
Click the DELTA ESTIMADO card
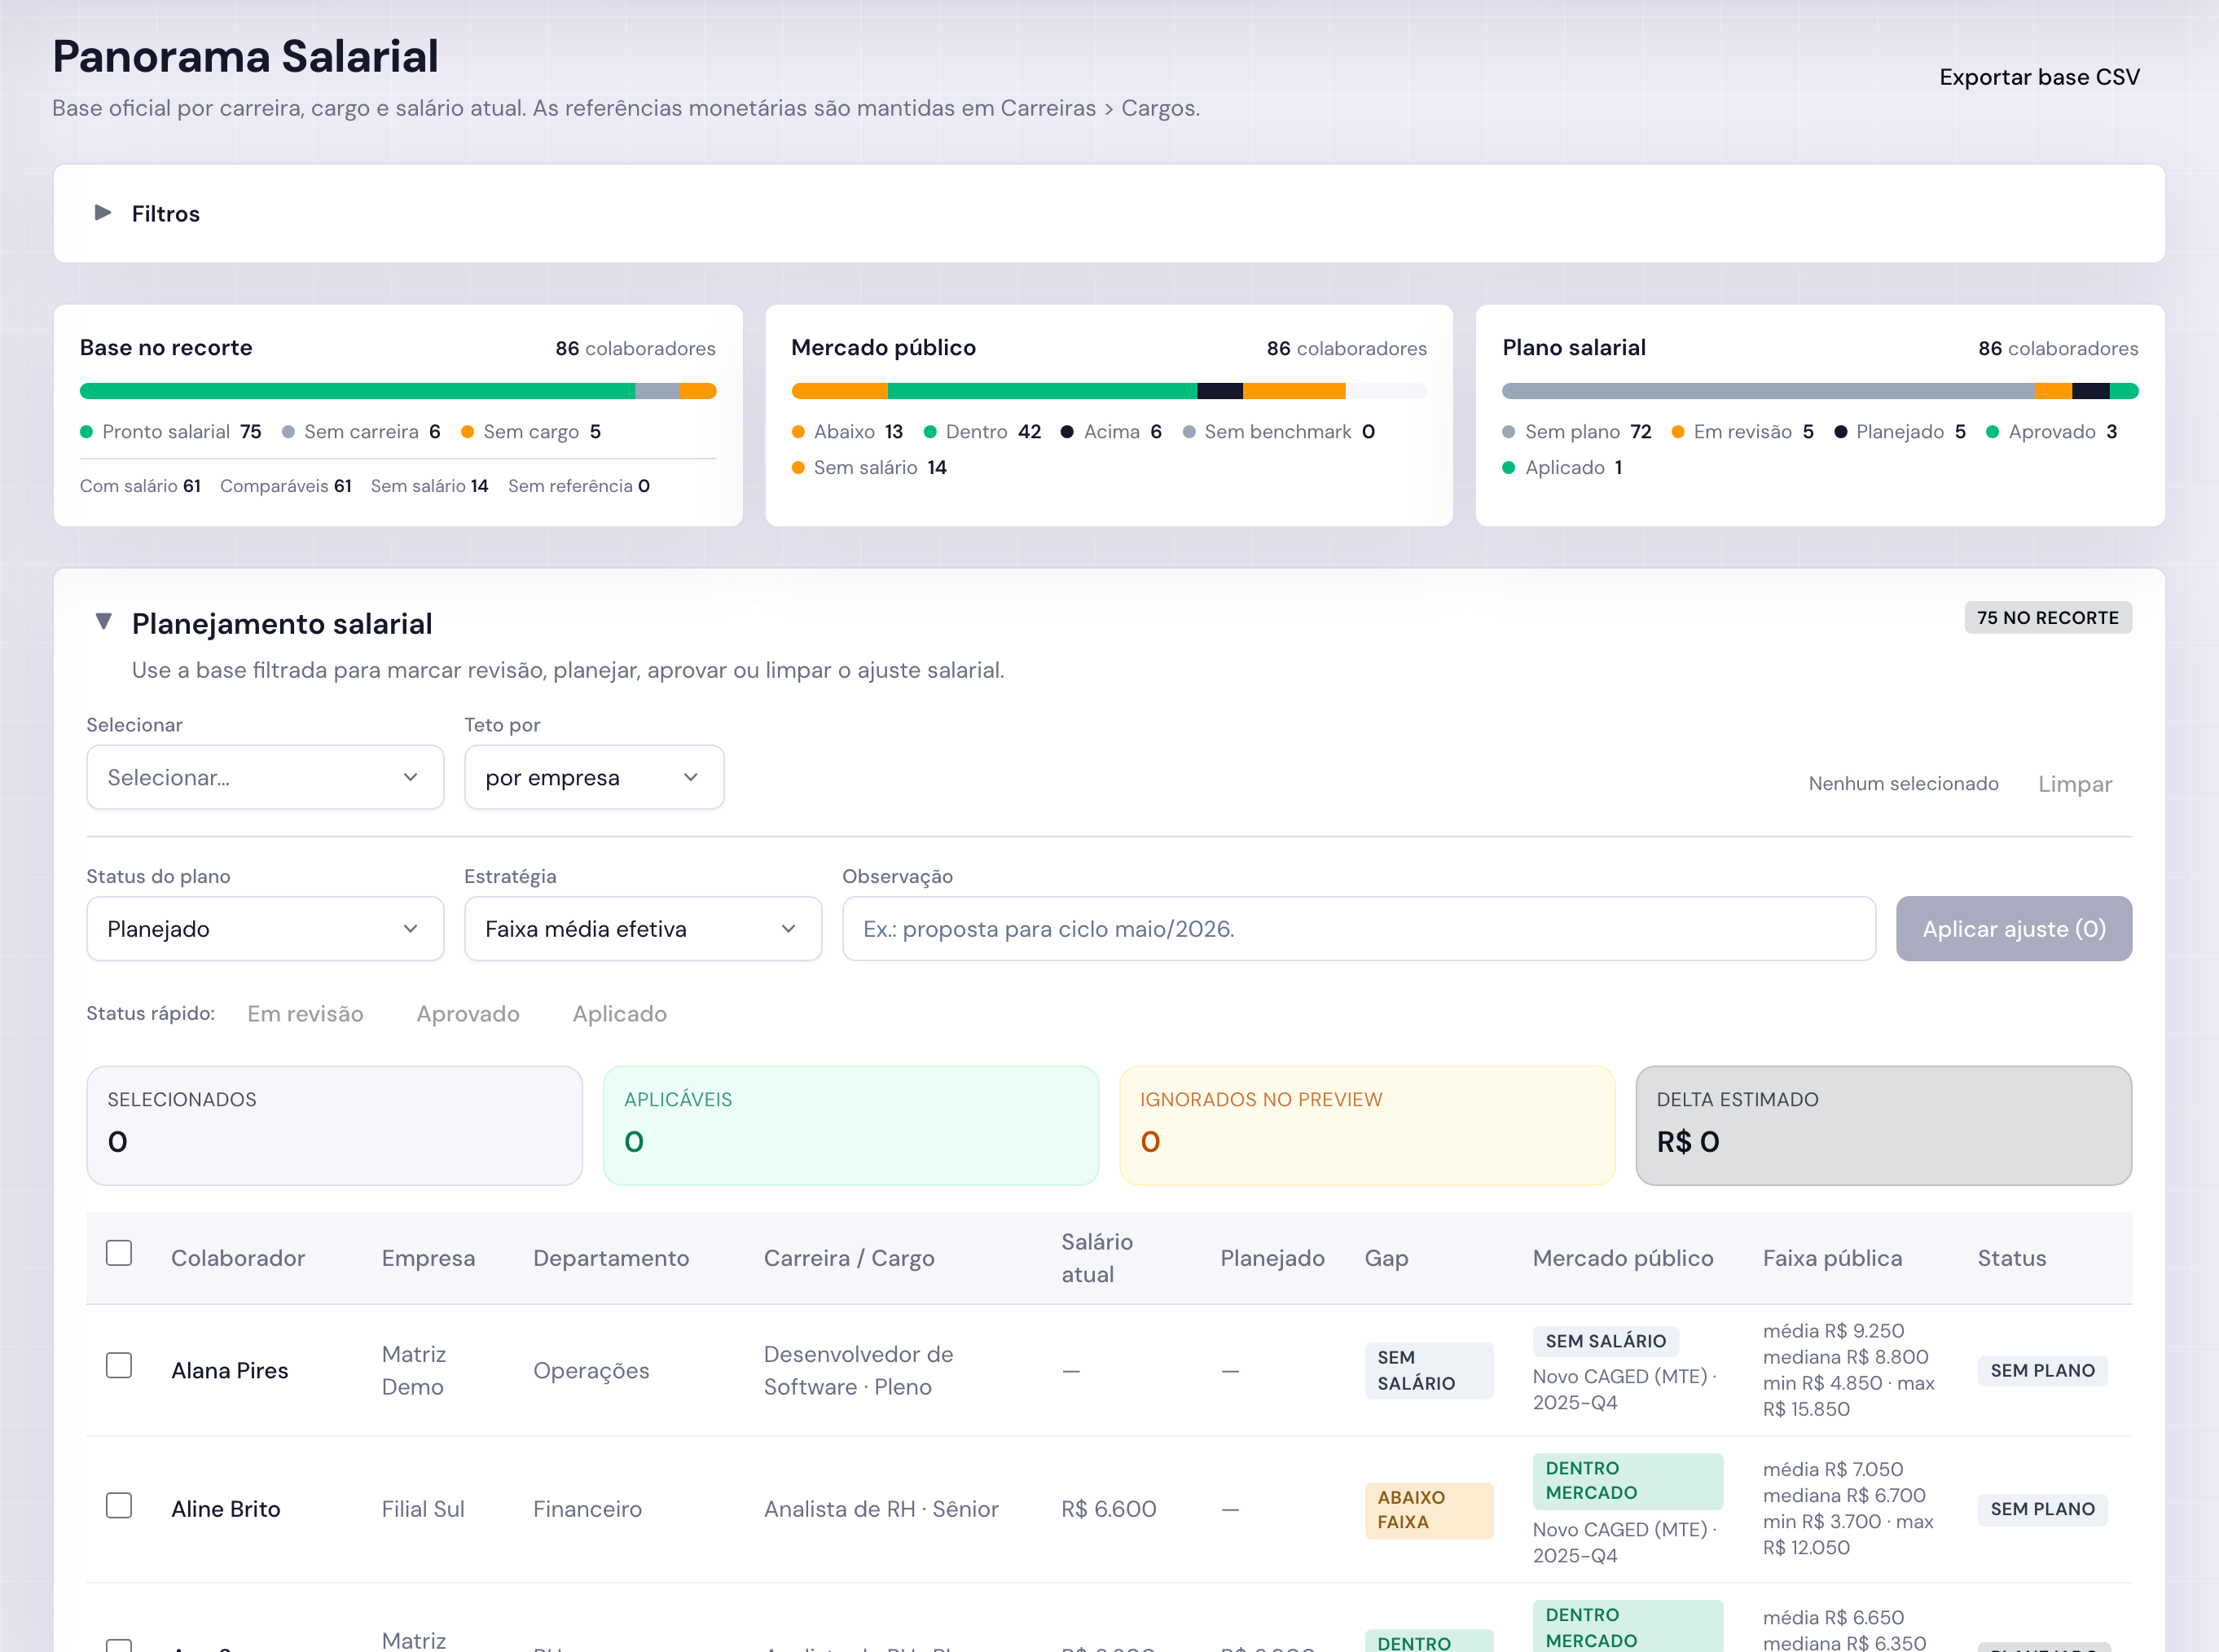coord(1884,1126)
